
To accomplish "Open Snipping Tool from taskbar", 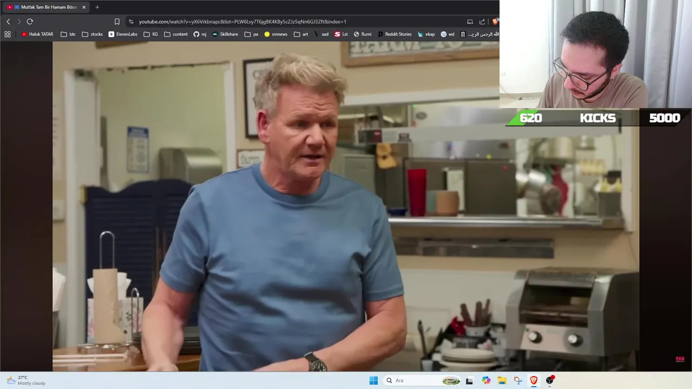I will tap(518, 380).
